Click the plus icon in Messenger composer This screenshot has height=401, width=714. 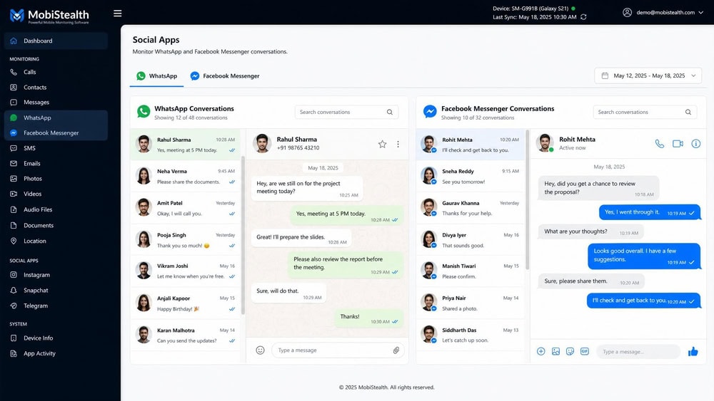tap(541, 352)
